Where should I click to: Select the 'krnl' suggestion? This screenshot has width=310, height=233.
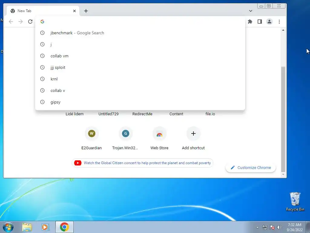click(140, 79)
